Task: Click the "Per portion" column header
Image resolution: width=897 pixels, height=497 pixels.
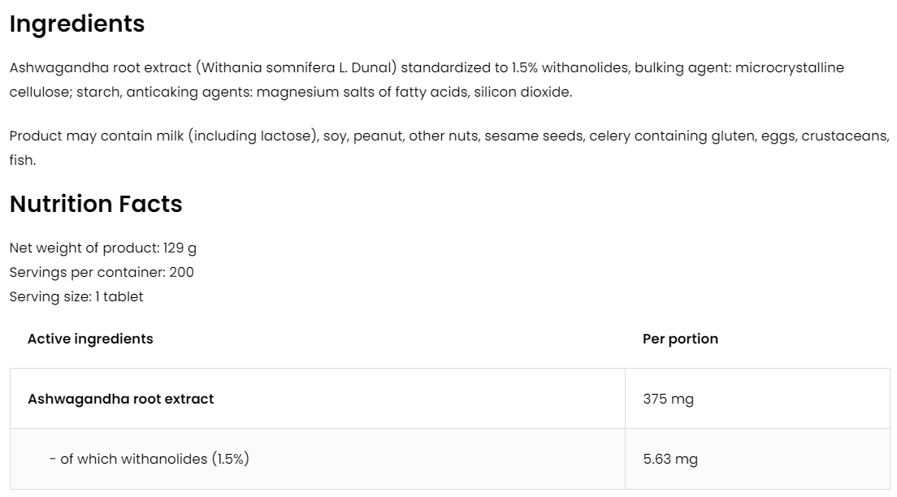Action: point(680,339)
